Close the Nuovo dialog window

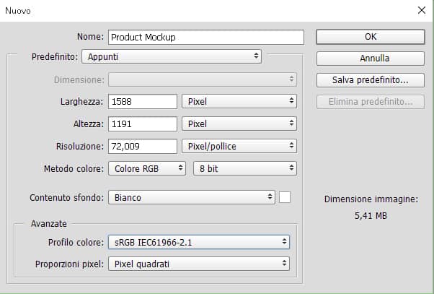421,10
